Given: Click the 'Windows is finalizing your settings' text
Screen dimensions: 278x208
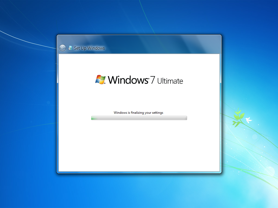Looking at the screenshot, I should click(x=138, y=113).
